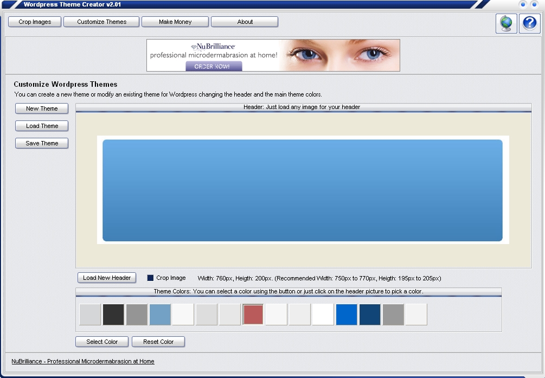Toggle the Crop Image checkbox
Screen dimensions: 545x378
point(151,278)
